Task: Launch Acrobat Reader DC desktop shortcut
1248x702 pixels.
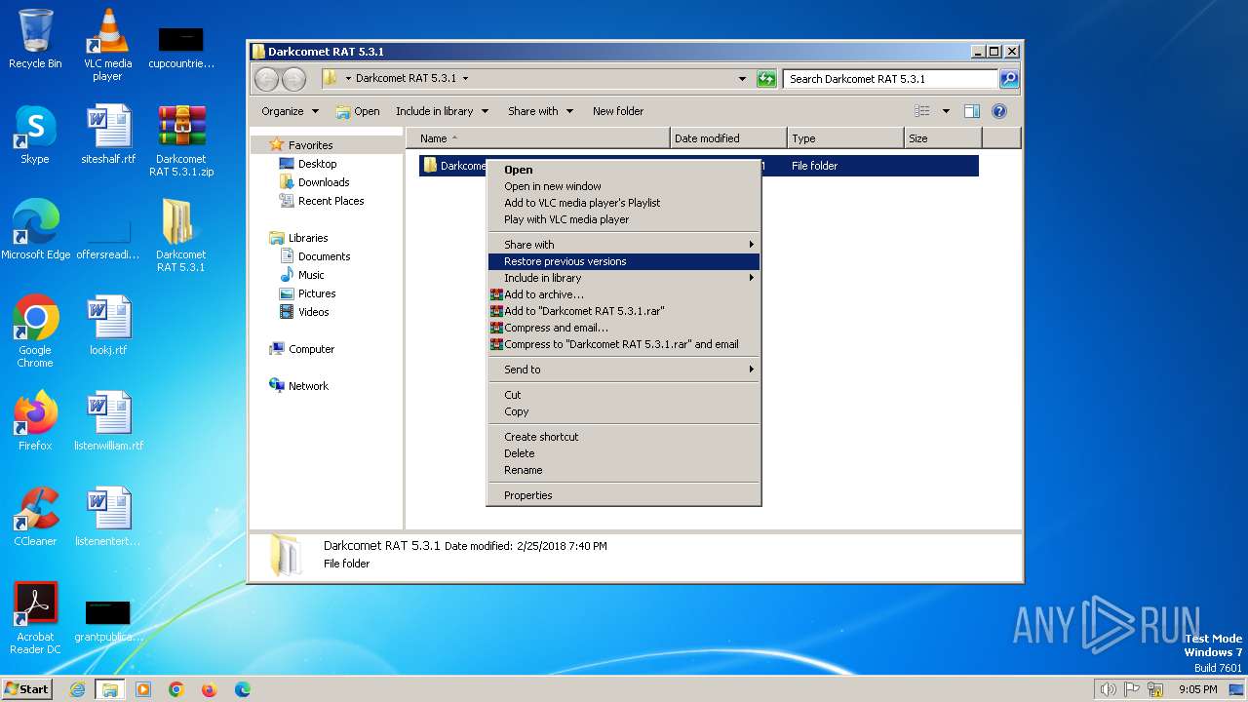Action: [x=35, y=618]
